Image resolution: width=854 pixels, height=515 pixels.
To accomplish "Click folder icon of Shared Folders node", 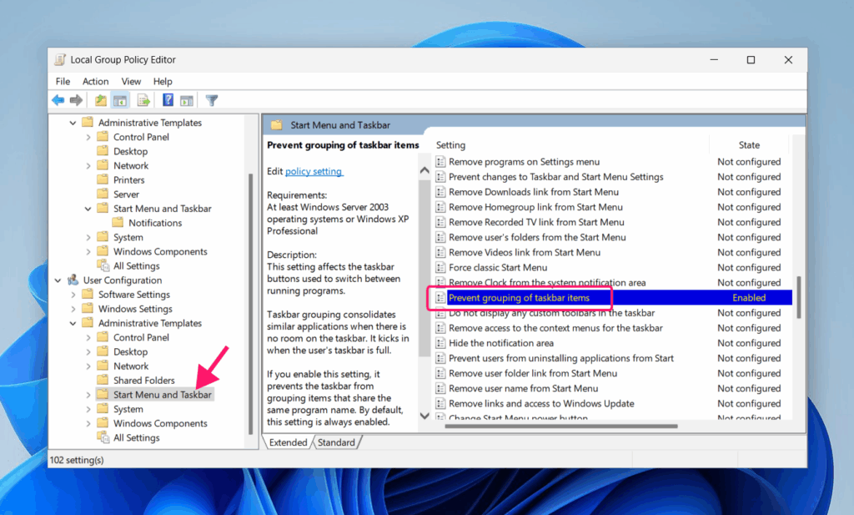I will coord(103,380).
